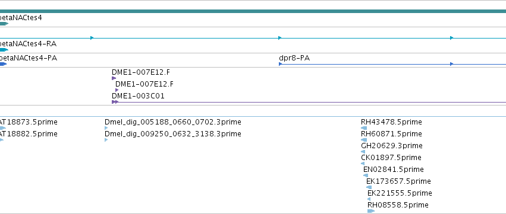Click the DME1-003C01 double arrow glyph

click(x=115, y=102)
